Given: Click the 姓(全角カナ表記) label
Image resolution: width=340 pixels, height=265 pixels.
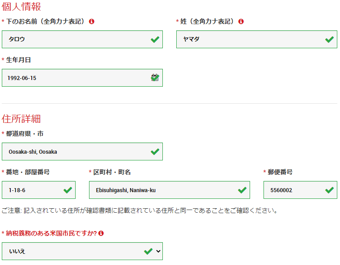Looking at the screenshot, I should click(x=207, y=21).
